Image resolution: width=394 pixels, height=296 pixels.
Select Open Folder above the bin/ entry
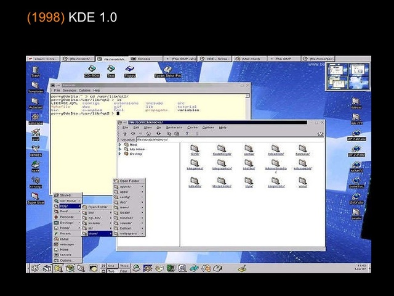[x=97, y=207]
